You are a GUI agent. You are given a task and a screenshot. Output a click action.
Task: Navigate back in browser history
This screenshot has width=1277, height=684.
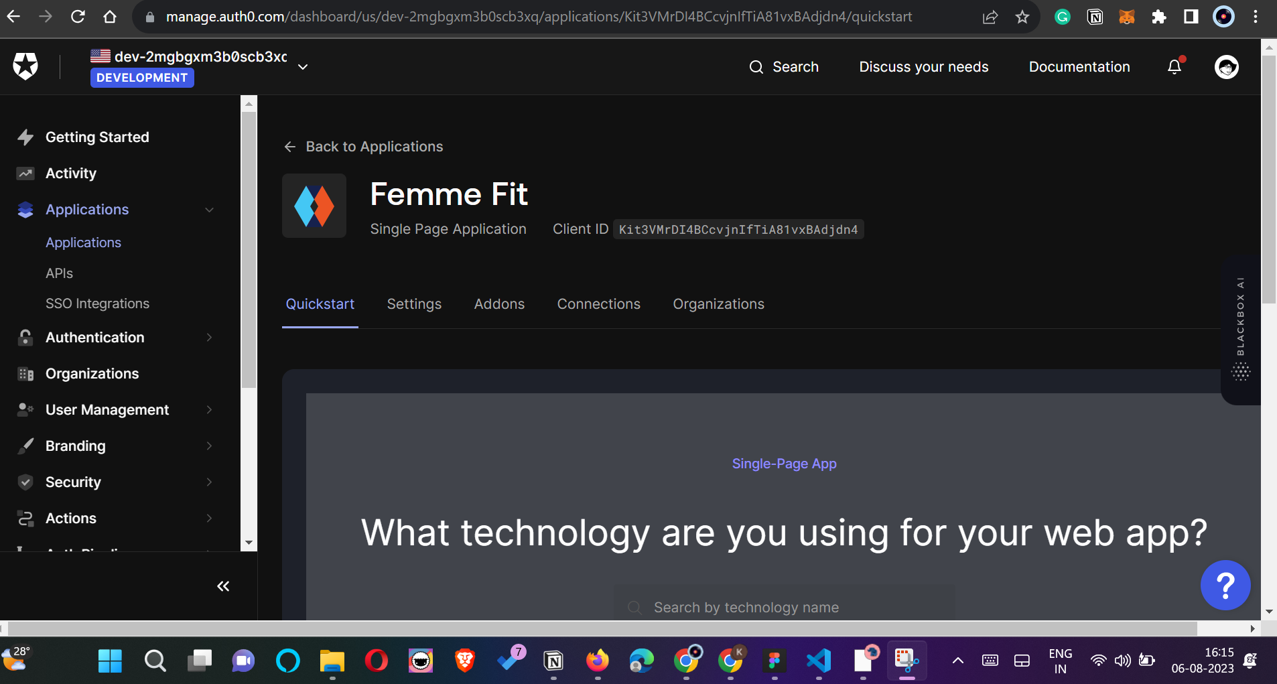(x=13, y=17)
